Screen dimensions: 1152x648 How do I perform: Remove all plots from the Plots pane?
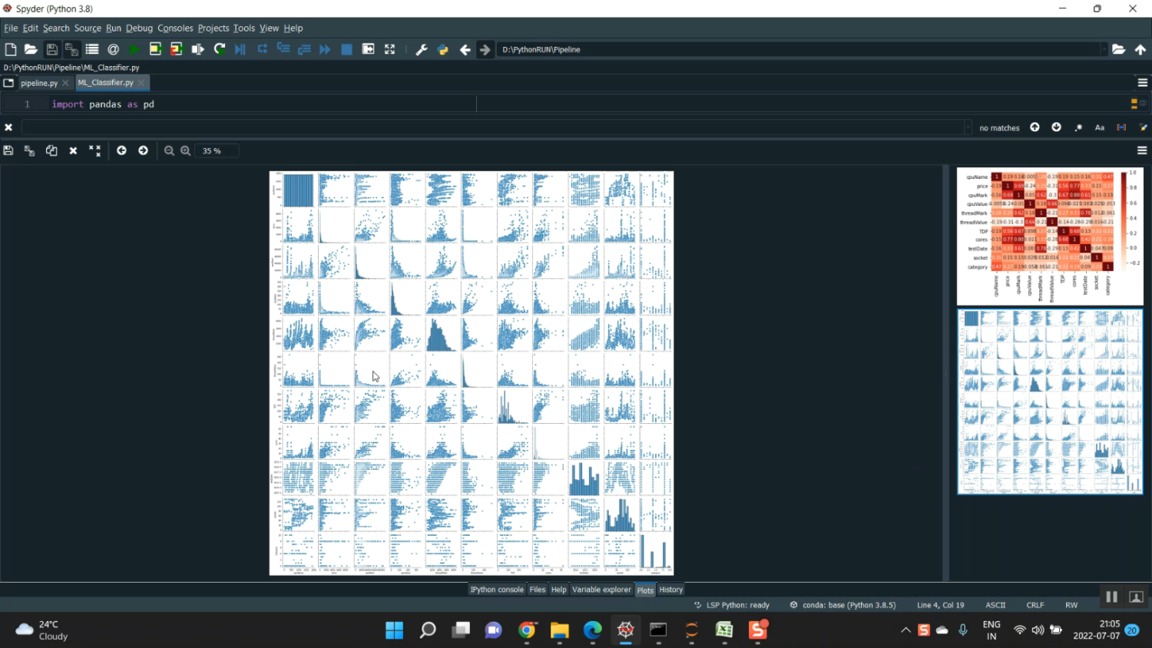pyautogui.click(x=94, y=151)
